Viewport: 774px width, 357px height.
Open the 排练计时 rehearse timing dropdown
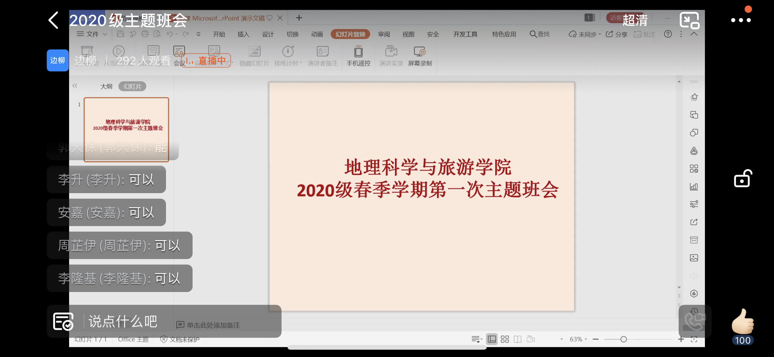point(301,63)
